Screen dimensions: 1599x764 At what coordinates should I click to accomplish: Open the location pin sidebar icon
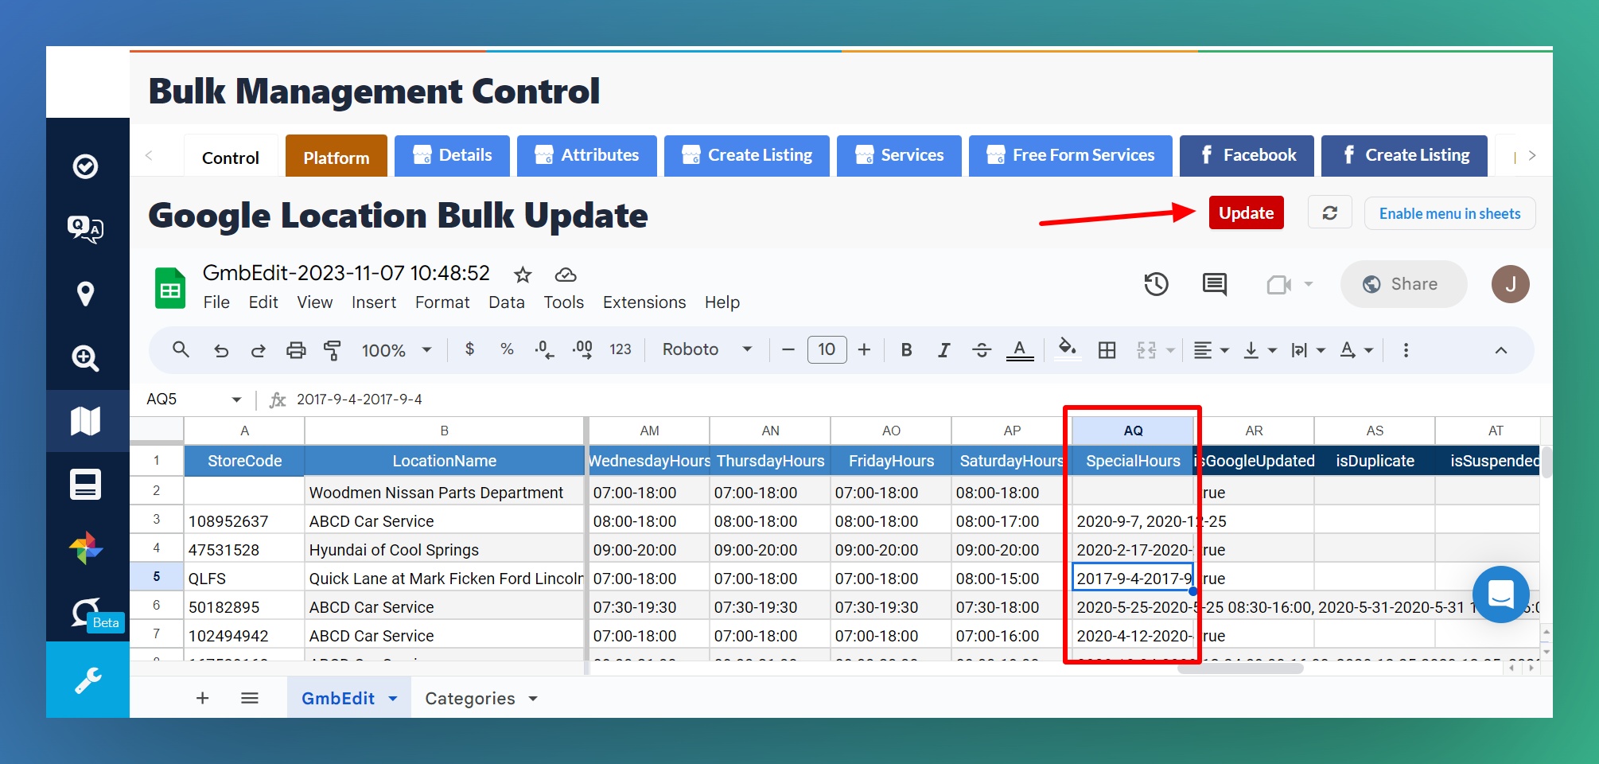point(85,294)
